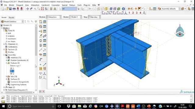Select Connector Assignments in model tree
Viewport: 195px width, 109px height.
[19, 82]
